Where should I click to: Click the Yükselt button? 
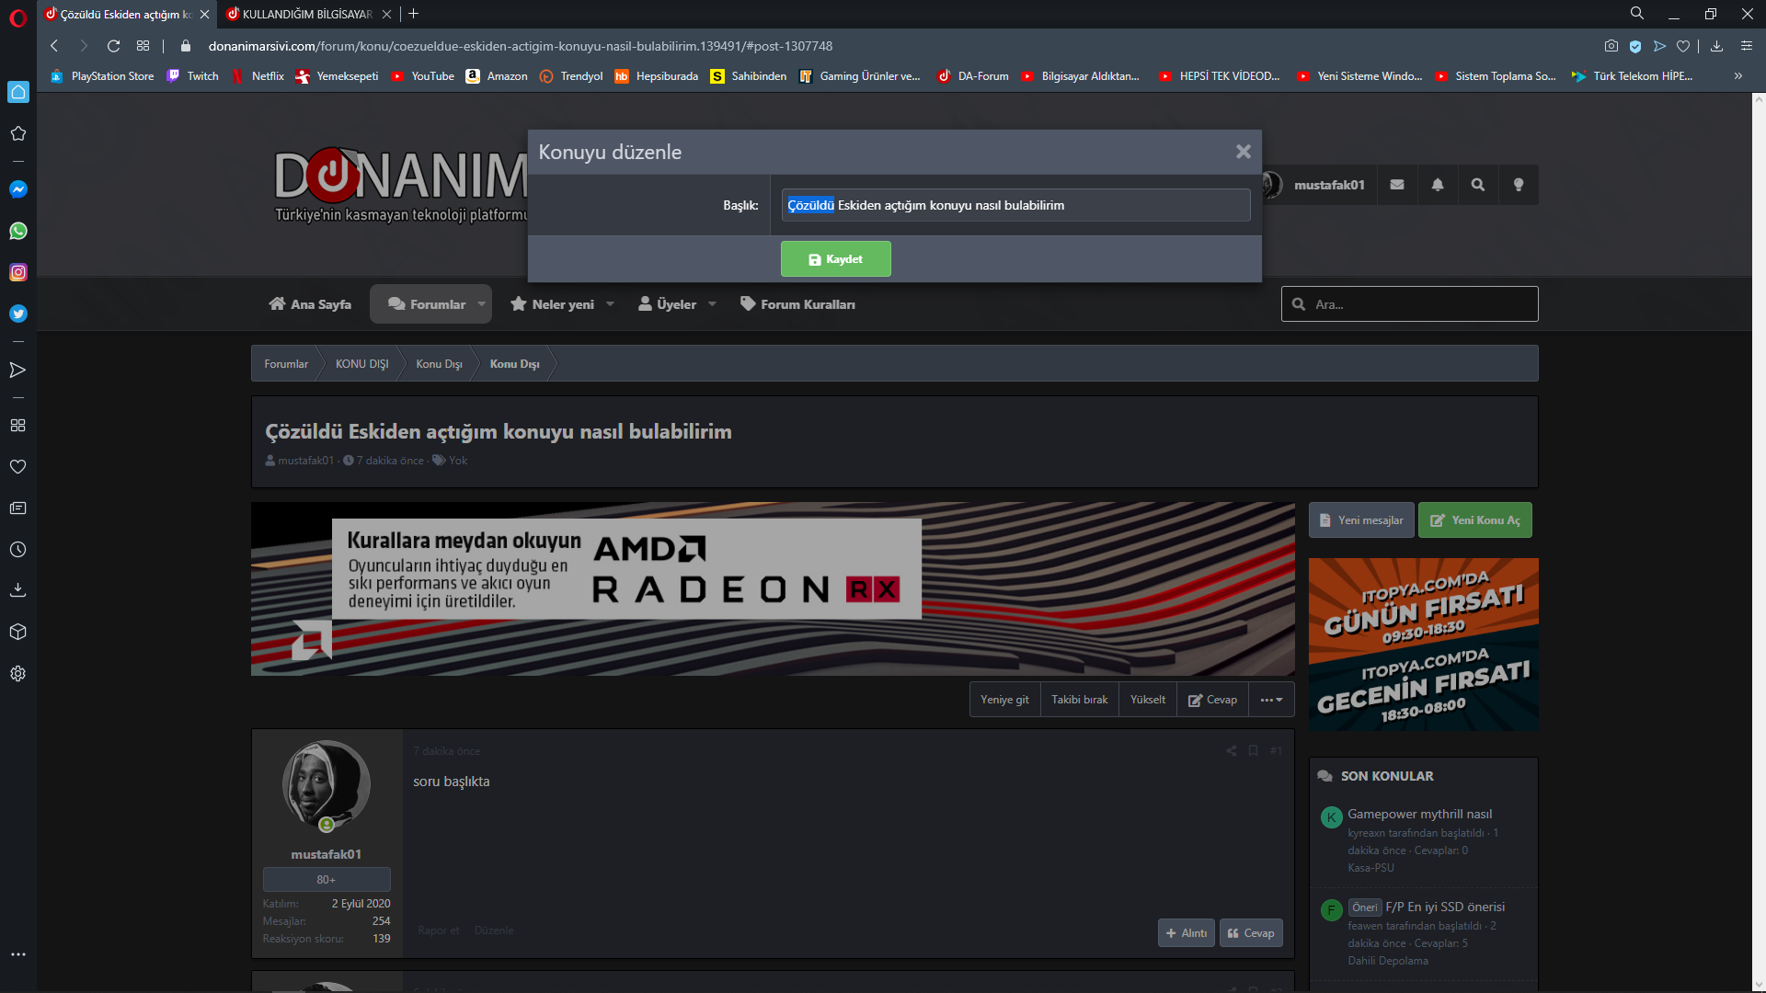click(x=1148, y=700)
